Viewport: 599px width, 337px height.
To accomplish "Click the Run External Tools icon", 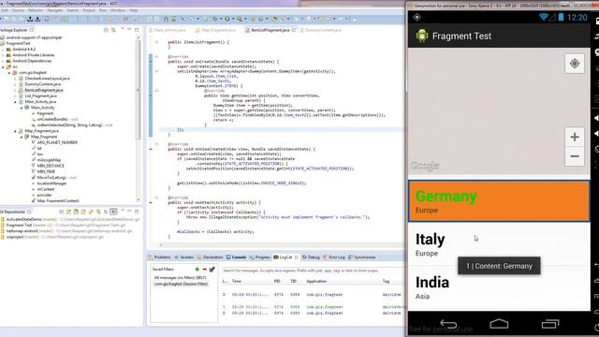I will [x=240, y=19].
